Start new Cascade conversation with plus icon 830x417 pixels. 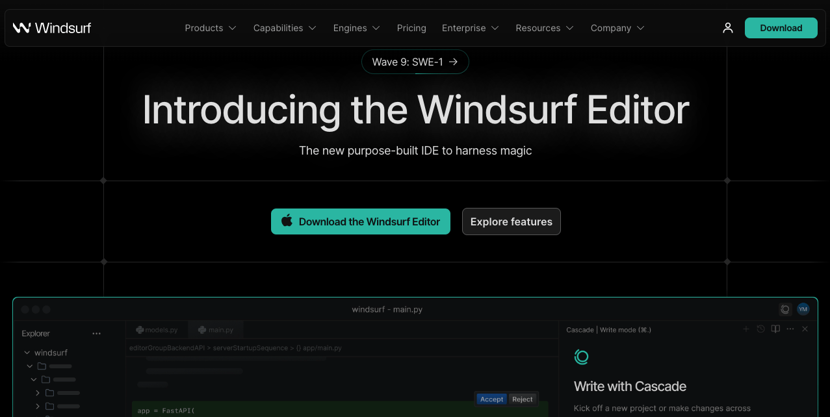746,329
